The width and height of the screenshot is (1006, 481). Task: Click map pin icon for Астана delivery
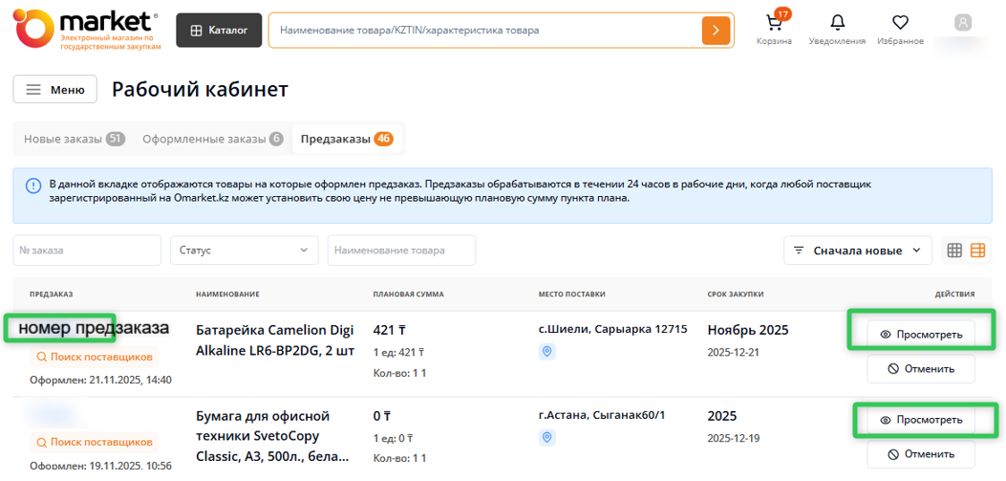tap(547, 438)
